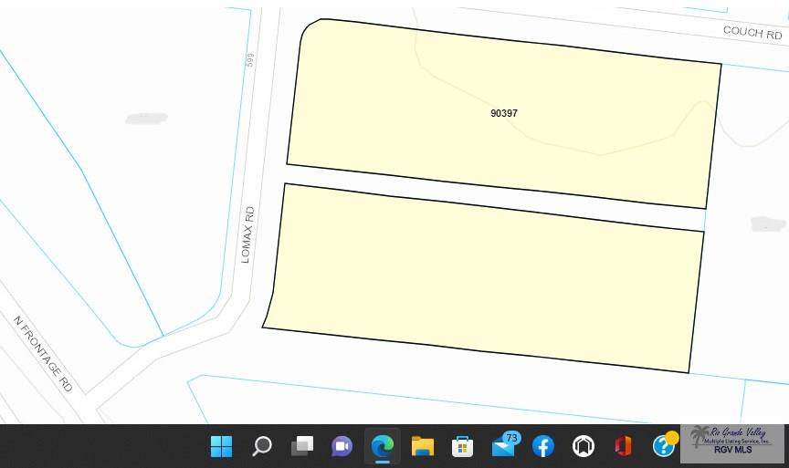Viewport: 789px width, 468px height.
Task: Open Task View from taskbar
Action: click(302, 446)
